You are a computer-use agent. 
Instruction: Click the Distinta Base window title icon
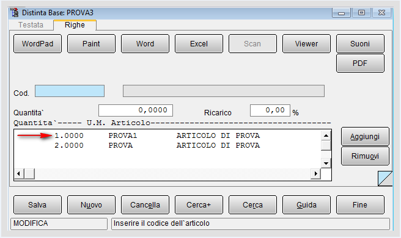point(15,13)
